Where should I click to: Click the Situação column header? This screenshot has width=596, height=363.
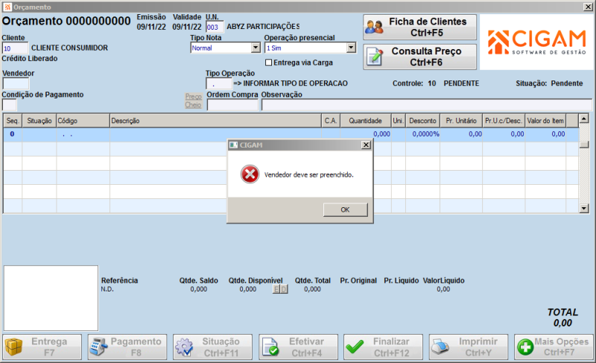pos(39,121)
